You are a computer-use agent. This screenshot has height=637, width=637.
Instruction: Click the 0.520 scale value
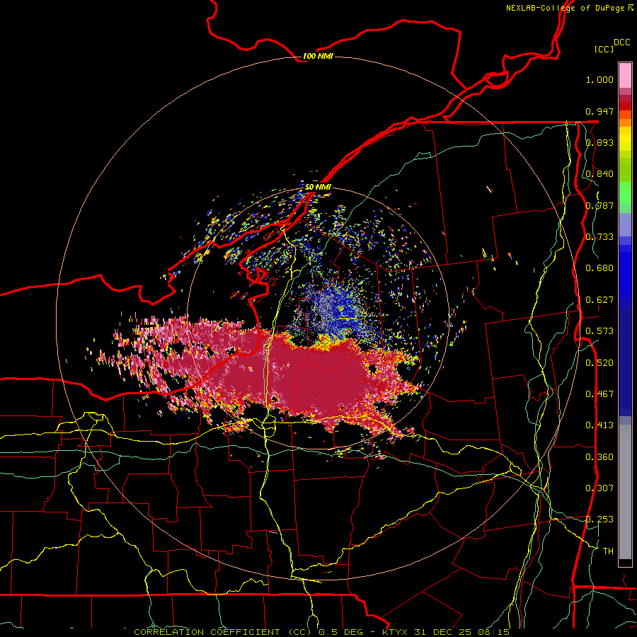[599, 363]
